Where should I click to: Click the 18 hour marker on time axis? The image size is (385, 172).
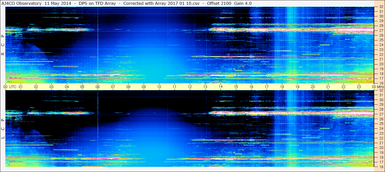tap(282, 87)
